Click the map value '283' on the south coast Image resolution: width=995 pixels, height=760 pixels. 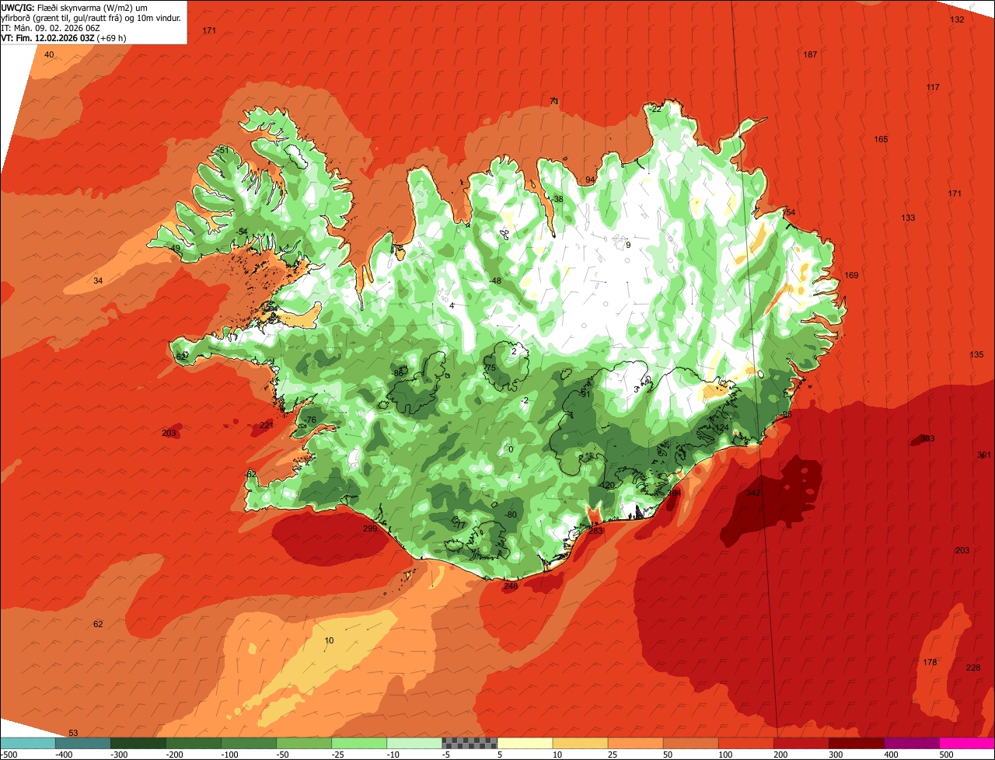point(595,531)
